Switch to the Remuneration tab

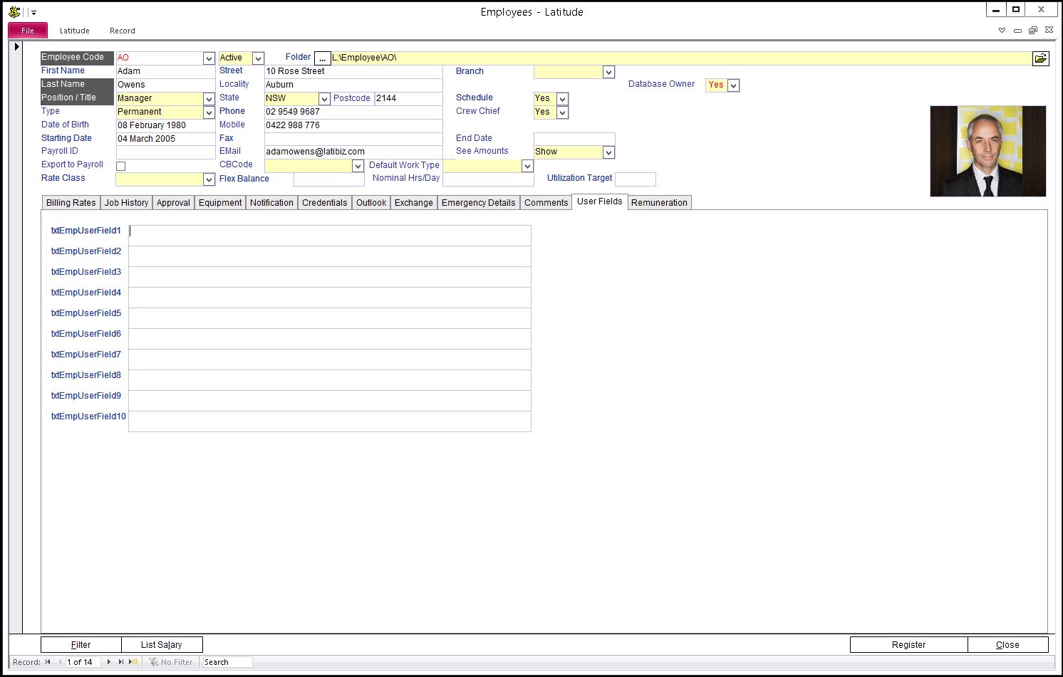(x=659, y=203)
